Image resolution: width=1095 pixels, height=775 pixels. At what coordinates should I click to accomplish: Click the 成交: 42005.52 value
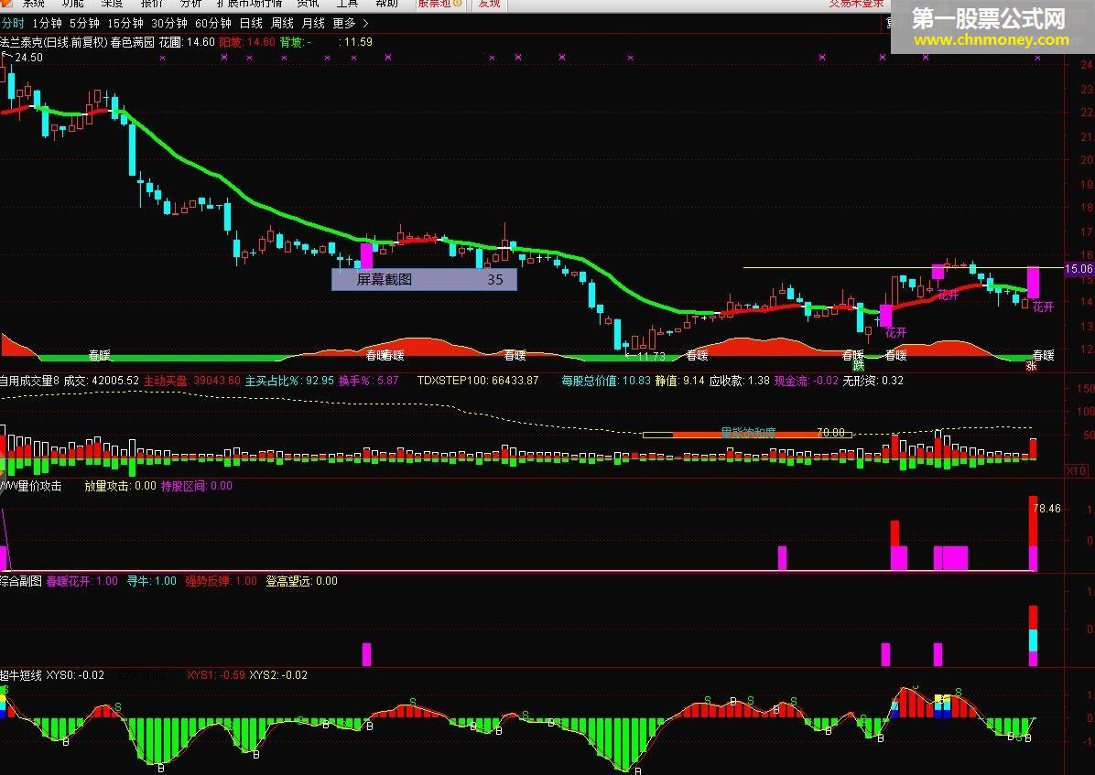pos(102,381)
